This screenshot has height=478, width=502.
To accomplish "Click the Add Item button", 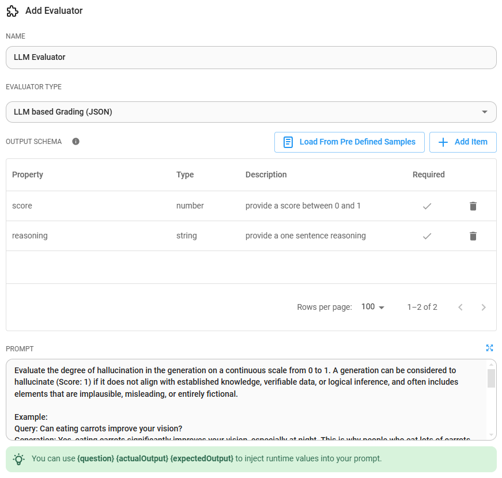I will point(463,142).
